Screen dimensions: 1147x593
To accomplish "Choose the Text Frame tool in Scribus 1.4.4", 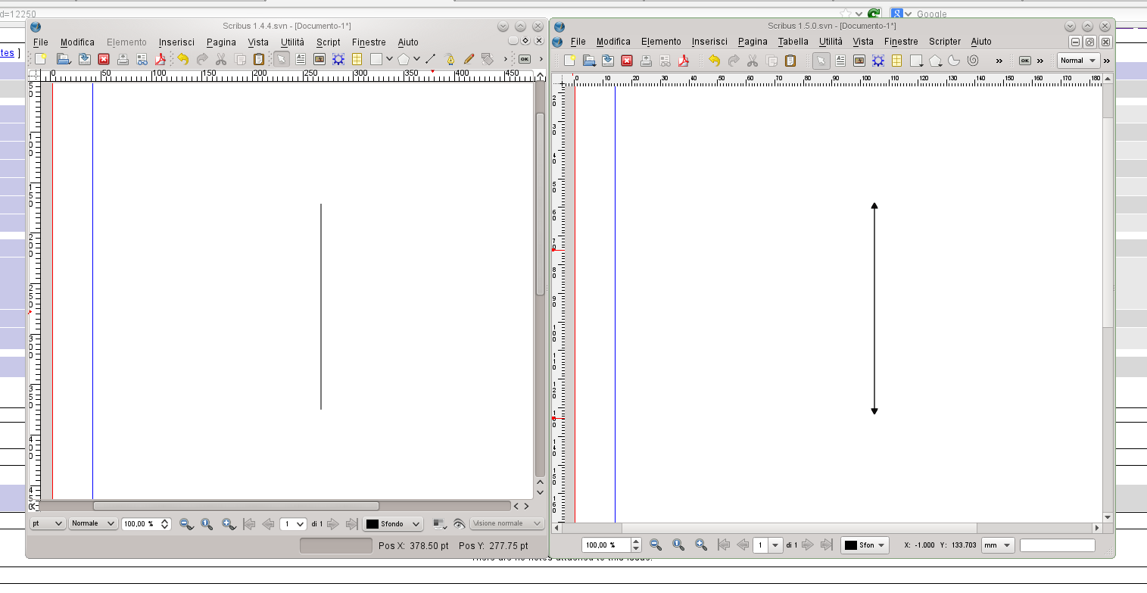I will 301,59.
